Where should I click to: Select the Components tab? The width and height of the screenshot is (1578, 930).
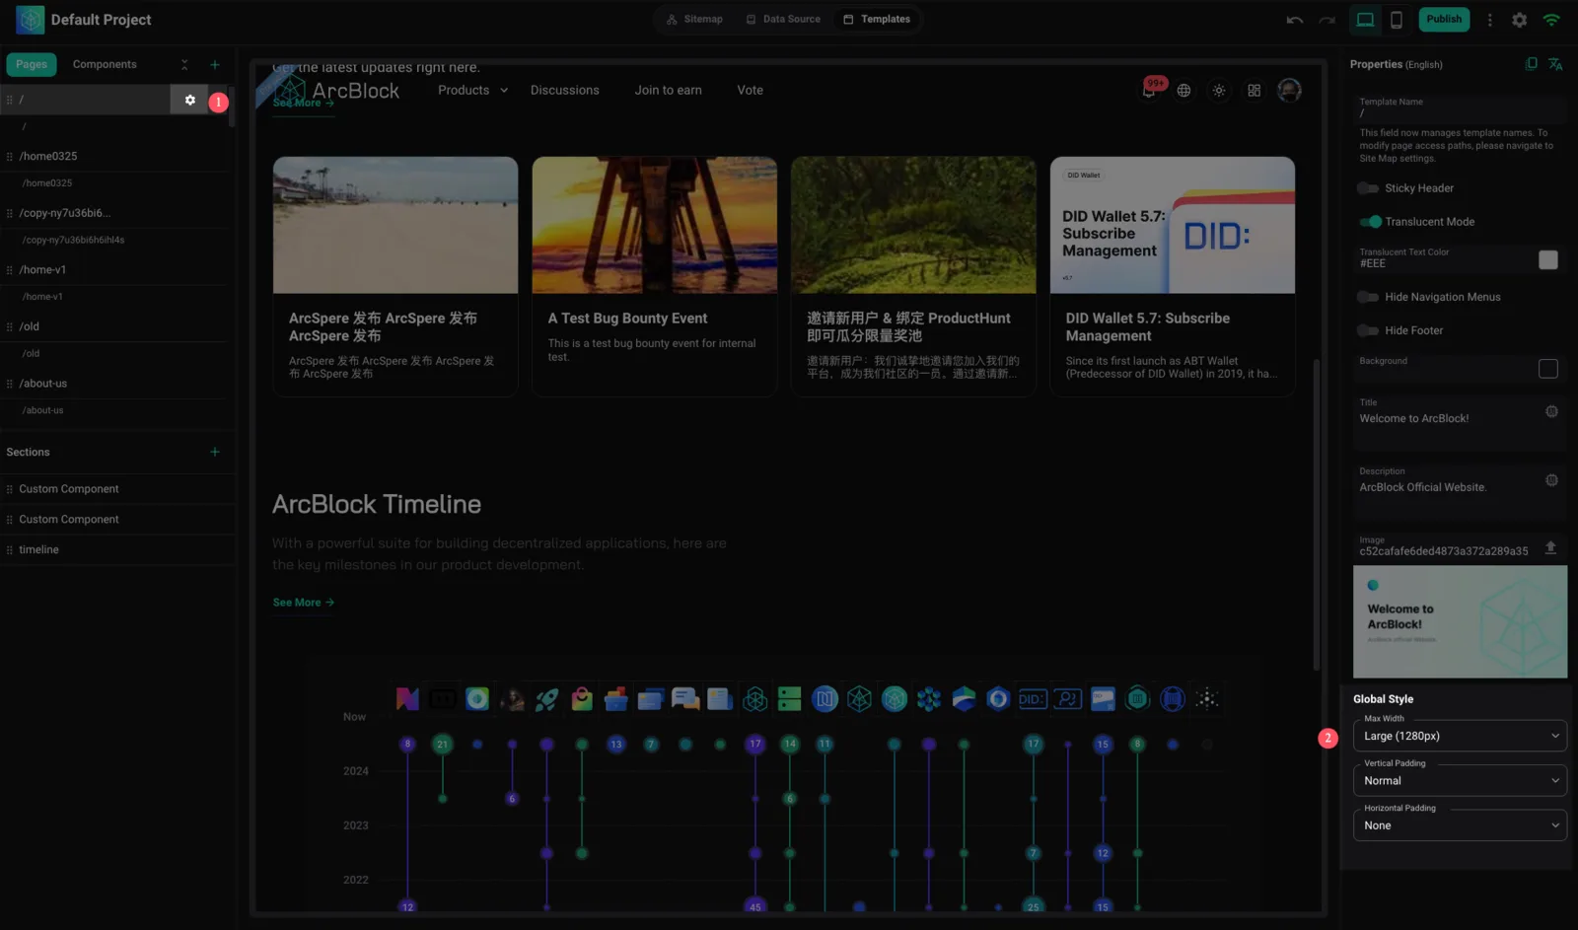tap(105, 64)
